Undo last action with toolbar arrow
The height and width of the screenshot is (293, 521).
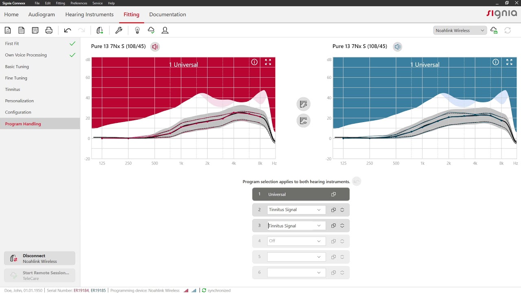[68, 30]
